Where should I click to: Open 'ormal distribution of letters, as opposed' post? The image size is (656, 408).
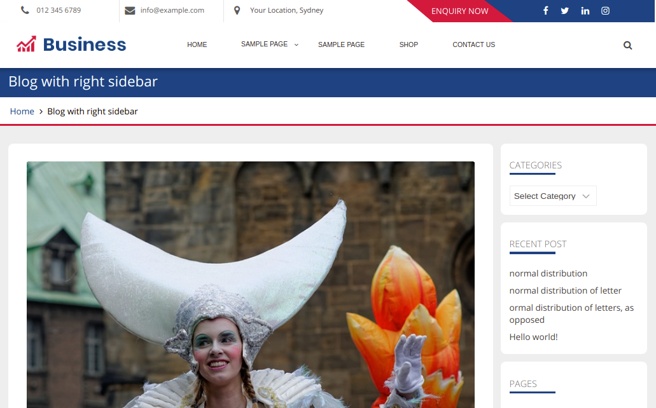pos(571,313)
